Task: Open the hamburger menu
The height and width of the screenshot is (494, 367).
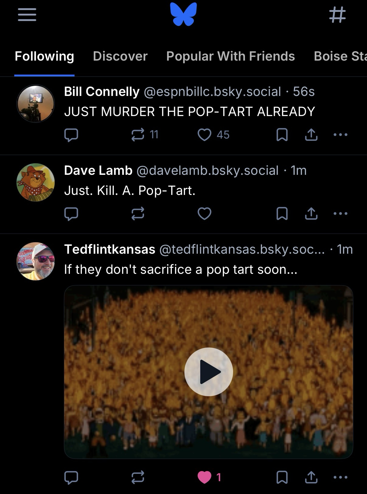Action: pyautogui.click(x=27, y=14)
